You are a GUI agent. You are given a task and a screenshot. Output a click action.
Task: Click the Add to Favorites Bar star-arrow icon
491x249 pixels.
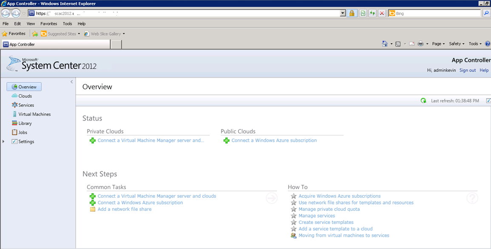click(x=35, y=34)
